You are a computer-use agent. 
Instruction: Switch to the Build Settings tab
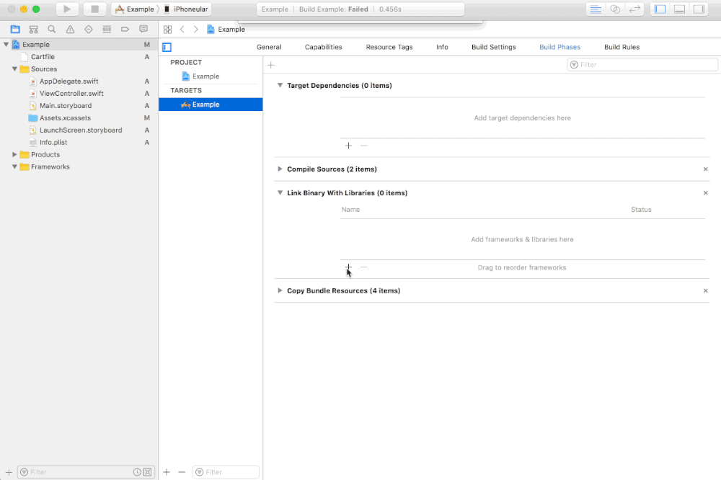493,48
